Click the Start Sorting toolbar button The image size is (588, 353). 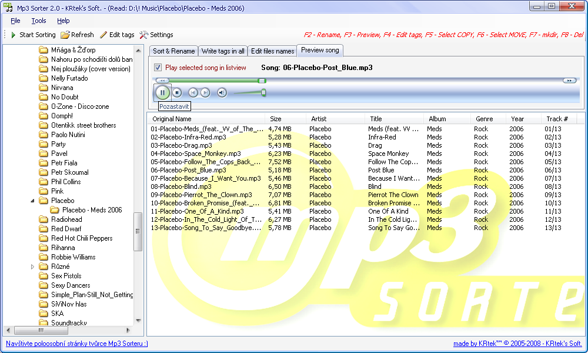[34, 35]
